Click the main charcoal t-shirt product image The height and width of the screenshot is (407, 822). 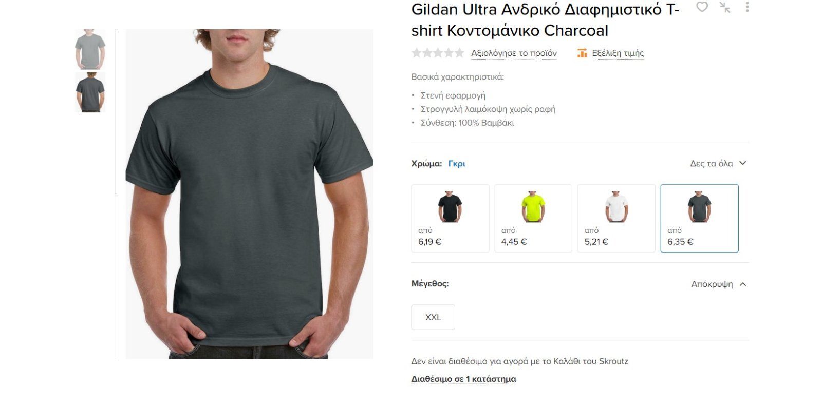(x=250, y=194)
